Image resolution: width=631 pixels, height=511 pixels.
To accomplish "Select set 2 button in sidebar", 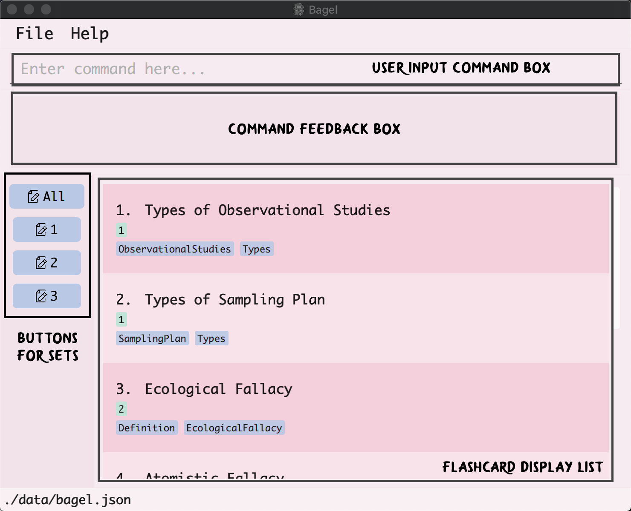I will click(x=47, y=263).
